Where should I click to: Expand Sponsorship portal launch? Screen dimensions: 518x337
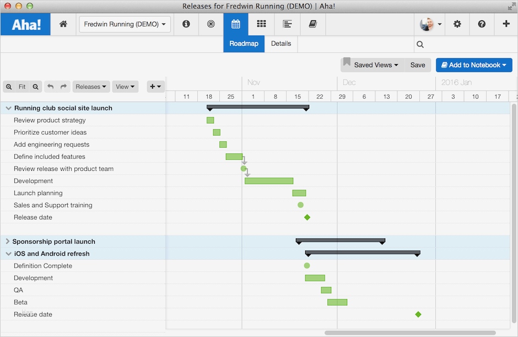pos(8,242)
